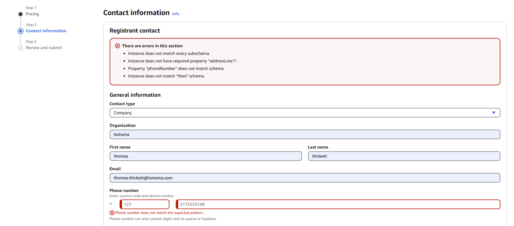Image resolution: width=514 pixels, height=226 pixels.
Task: Click the blue caret in Contact type
Action: (494, 113)
